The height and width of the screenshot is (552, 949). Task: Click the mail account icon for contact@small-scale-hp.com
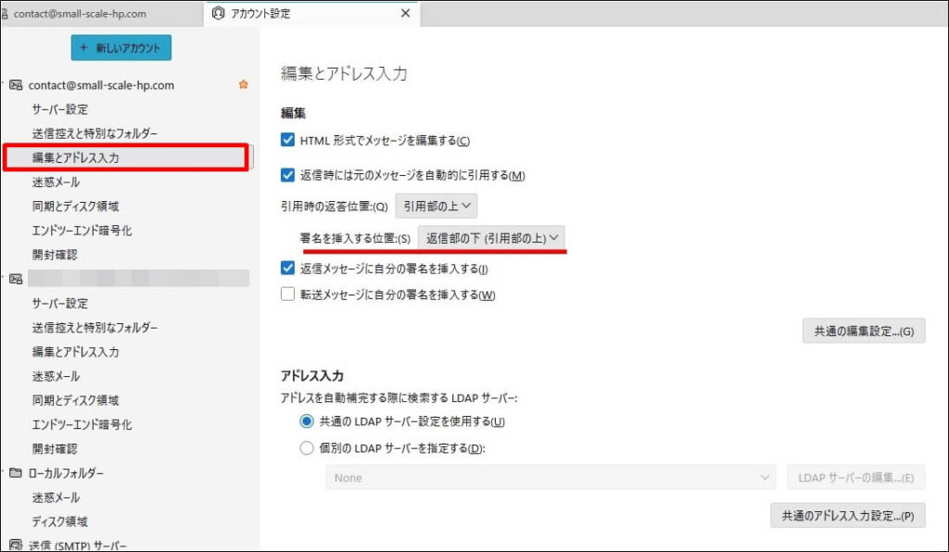[x=16, y=85]
